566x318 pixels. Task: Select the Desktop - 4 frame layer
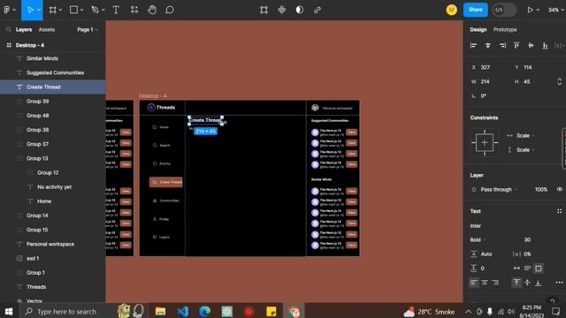tap(53, 45)
